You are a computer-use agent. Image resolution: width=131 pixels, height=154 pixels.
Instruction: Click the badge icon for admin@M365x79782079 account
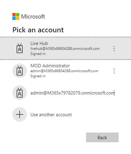pos(20,93)
